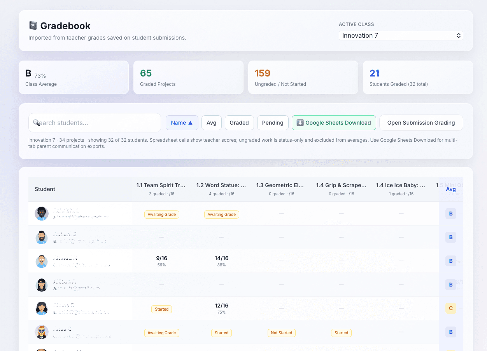Open the Active Class selector
This screenshot has height=351, width=487.
[x=401, y=35]
